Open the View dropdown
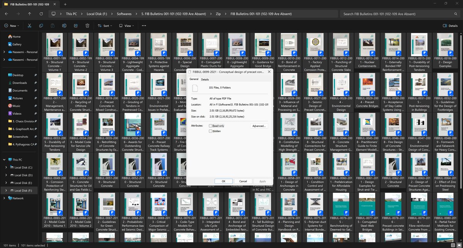This screenshot has height=248, width=463. click(127, 25)
